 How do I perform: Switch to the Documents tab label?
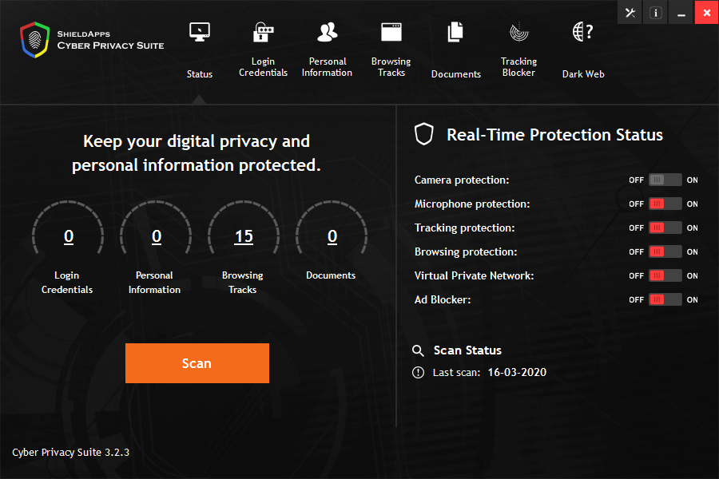click(456, 73)
